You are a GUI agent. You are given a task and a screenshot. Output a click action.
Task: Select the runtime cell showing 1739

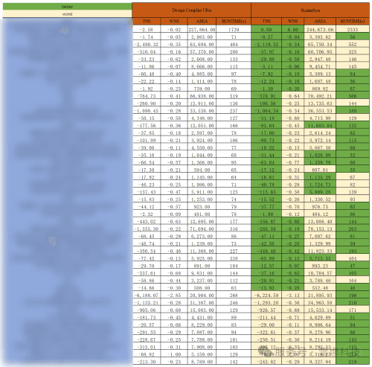tap(234, 29)
